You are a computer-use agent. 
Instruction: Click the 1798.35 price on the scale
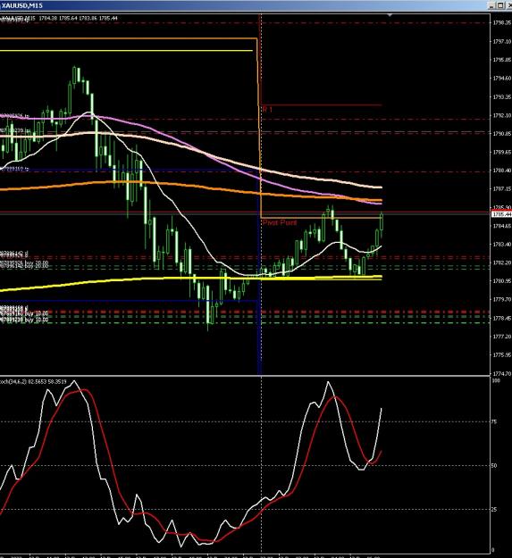pyautogui.click(x=501, y=23)
